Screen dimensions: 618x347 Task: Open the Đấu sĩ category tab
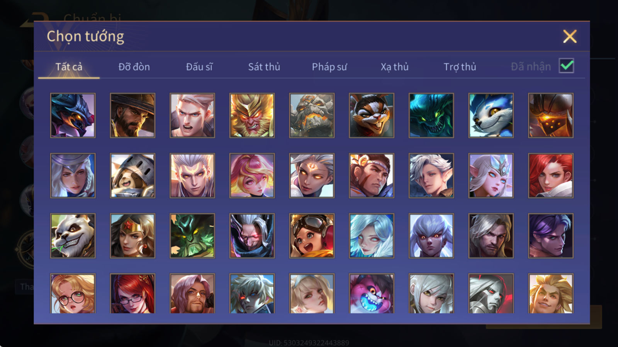pos(199,67)
